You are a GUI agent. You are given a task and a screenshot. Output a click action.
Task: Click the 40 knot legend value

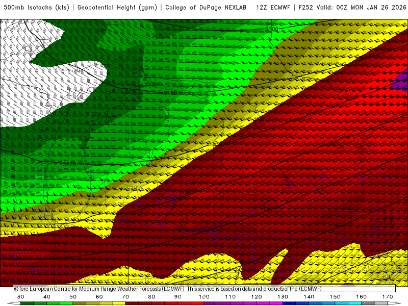point(47,297)
